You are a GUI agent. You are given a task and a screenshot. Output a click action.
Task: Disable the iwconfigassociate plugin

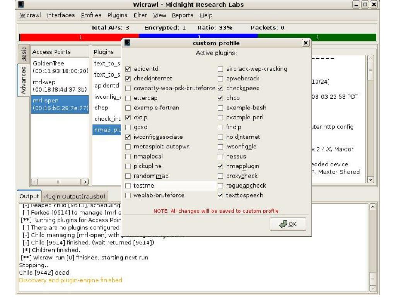[128, 137]
